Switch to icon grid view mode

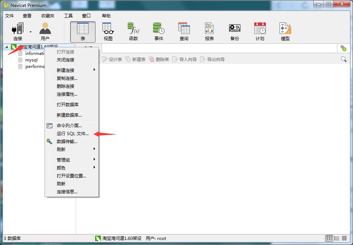329,238
